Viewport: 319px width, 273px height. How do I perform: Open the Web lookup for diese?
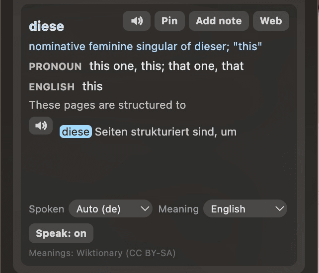pyautogui.click(x=271, y=21)
